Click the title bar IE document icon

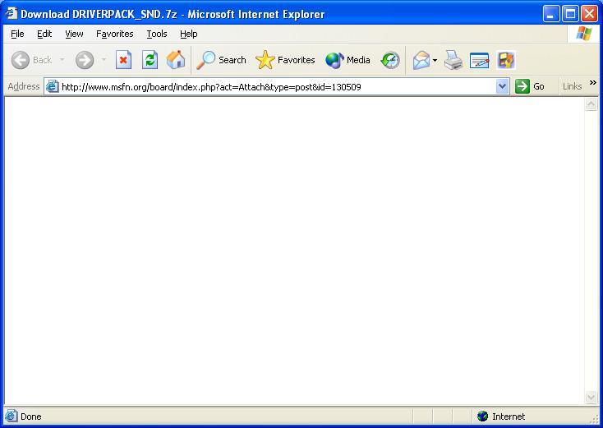(x=12, y=14)
